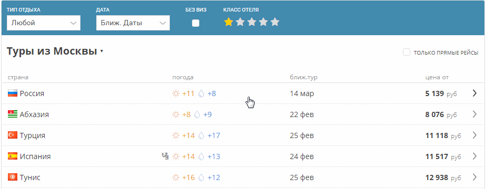The height and width of the screenshot is (189, 486).
Task: Click the Russia flag icon
Action: [x=13, y=93]
